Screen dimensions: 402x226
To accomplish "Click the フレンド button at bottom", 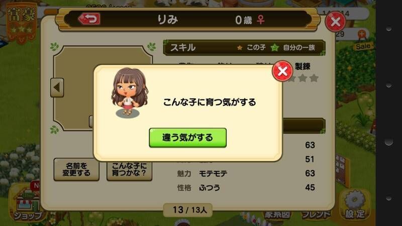I will [x=316, y=215].
